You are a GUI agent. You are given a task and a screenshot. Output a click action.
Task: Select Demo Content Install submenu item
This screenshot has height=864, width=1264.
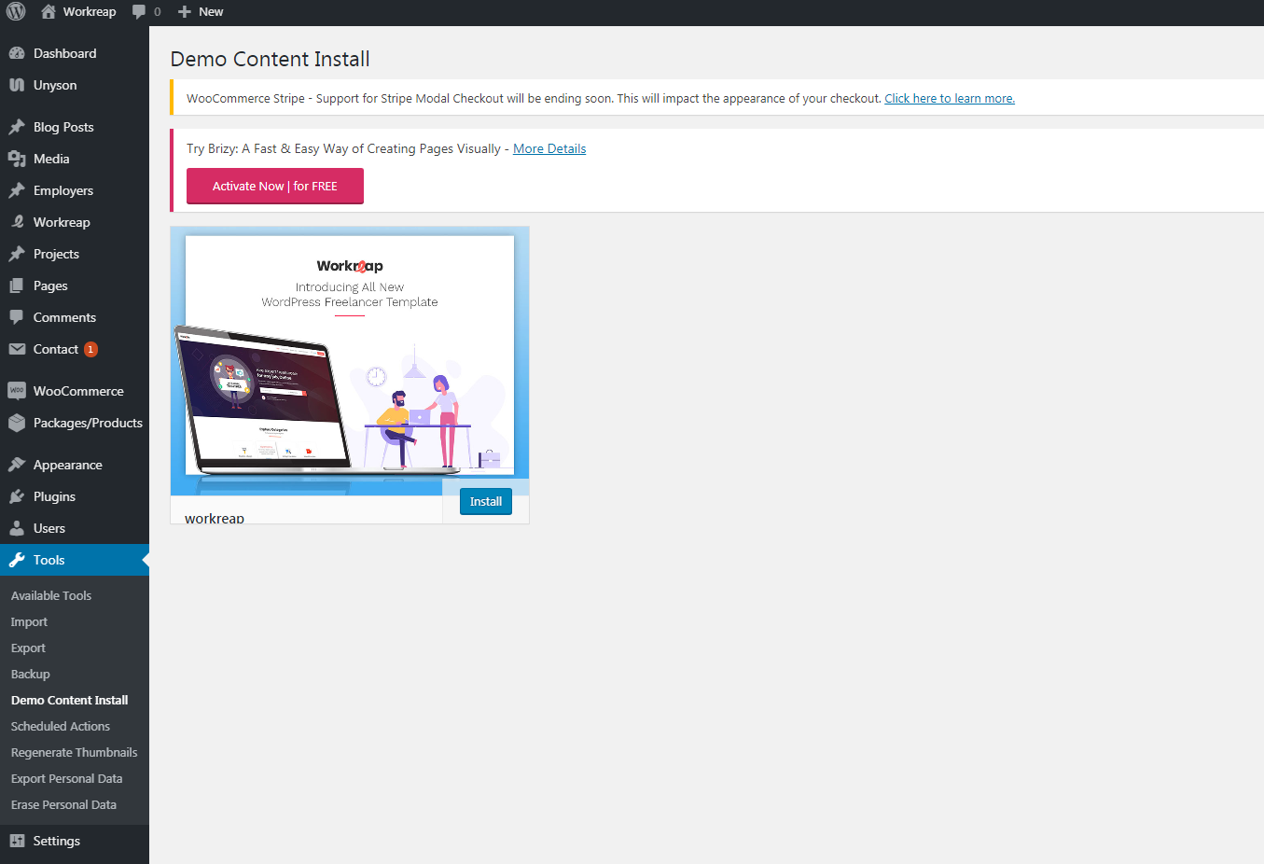(x=70, y=700)
